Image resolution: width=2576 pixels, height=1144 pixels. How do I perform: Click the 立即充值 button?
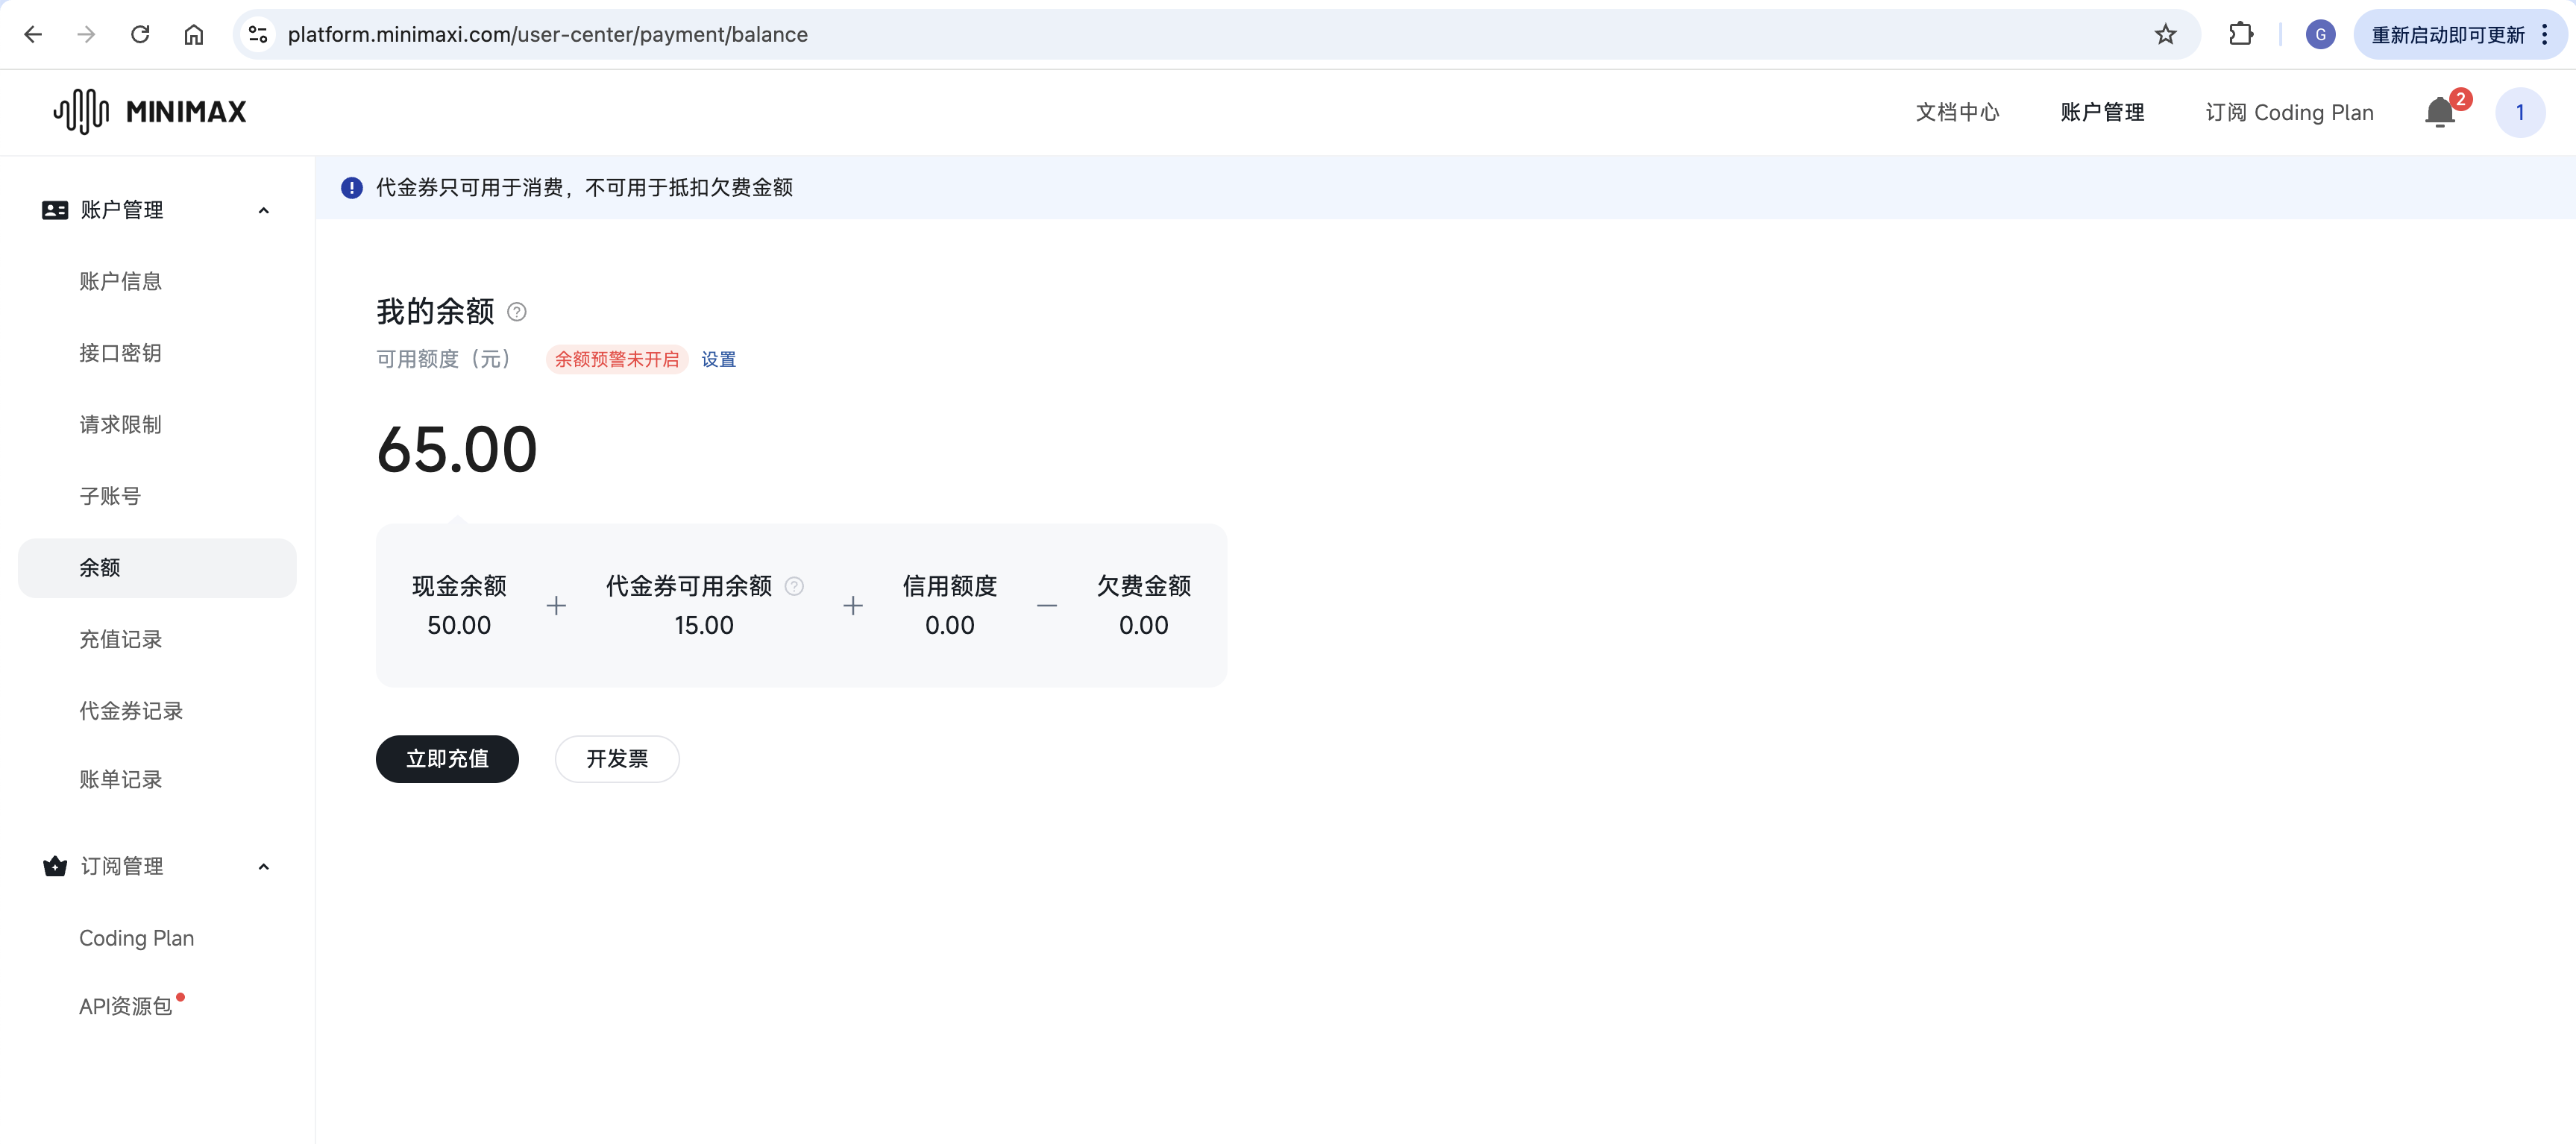[x=447, y=759]
